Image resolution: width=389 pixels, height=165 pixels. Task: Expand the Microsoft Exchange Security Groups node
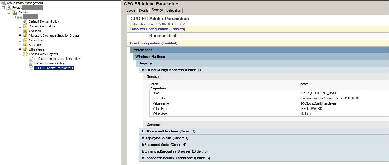tap(20, 35)
